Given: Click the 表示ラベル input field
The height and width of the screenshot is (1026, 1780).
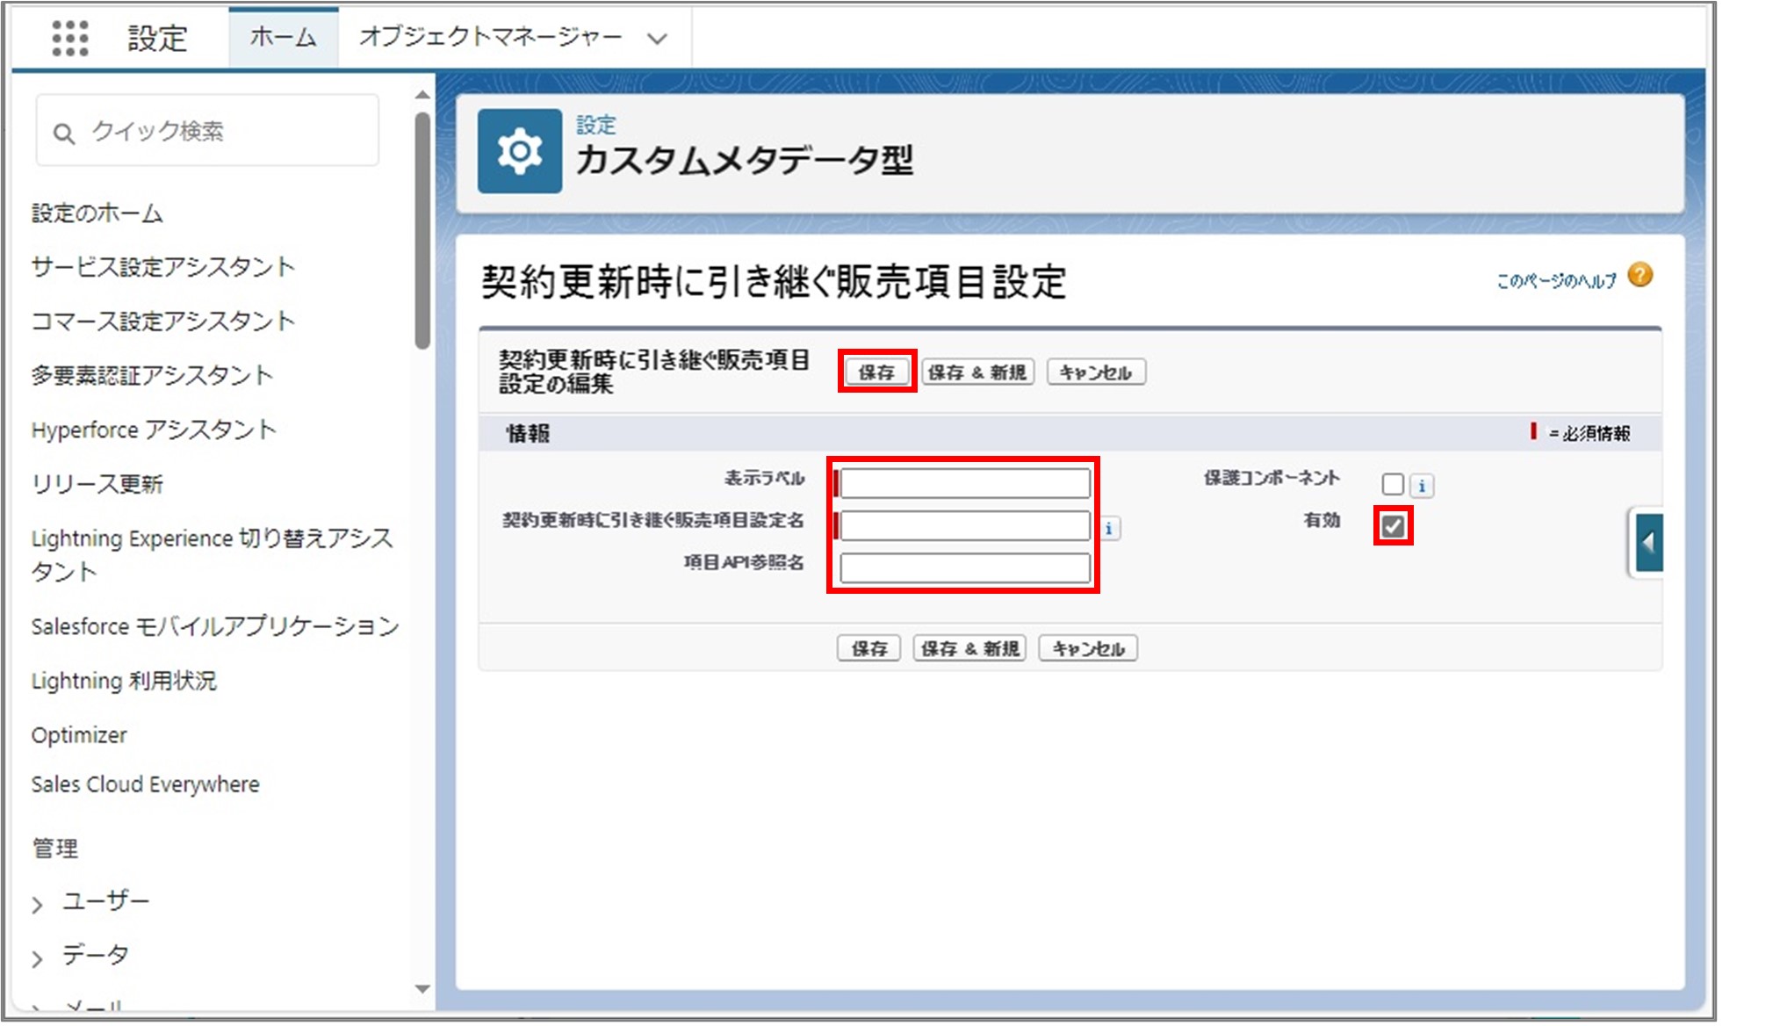Looking at the screenshot, I should 964,480.
